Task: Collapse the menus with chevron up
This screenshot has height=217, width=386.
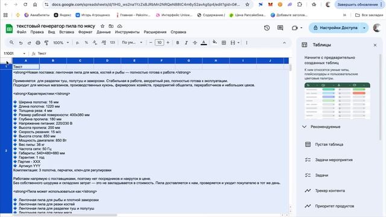Action: (x=284, y=43)
